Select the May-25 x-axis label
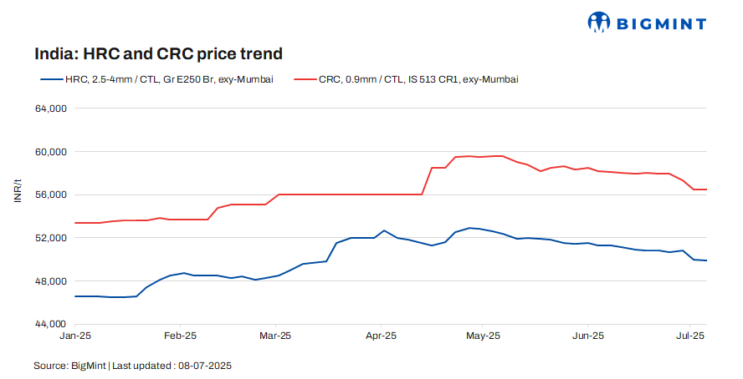 tap(483, 336)
